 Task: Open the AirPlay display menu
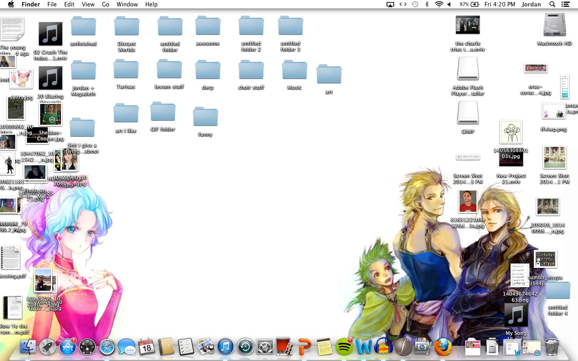click(390, 4)
